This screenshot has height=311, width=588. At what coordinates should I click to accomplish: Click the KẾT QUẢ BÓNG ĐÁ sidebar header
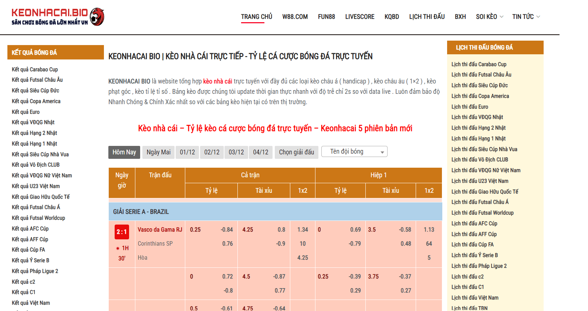[55, 52]
